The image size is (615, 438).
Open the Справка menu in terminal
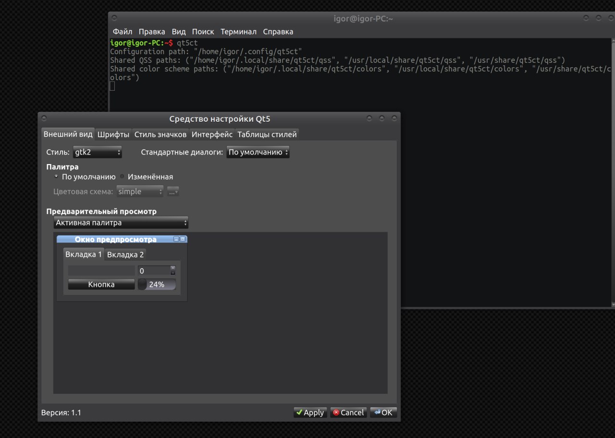[278, 32]
